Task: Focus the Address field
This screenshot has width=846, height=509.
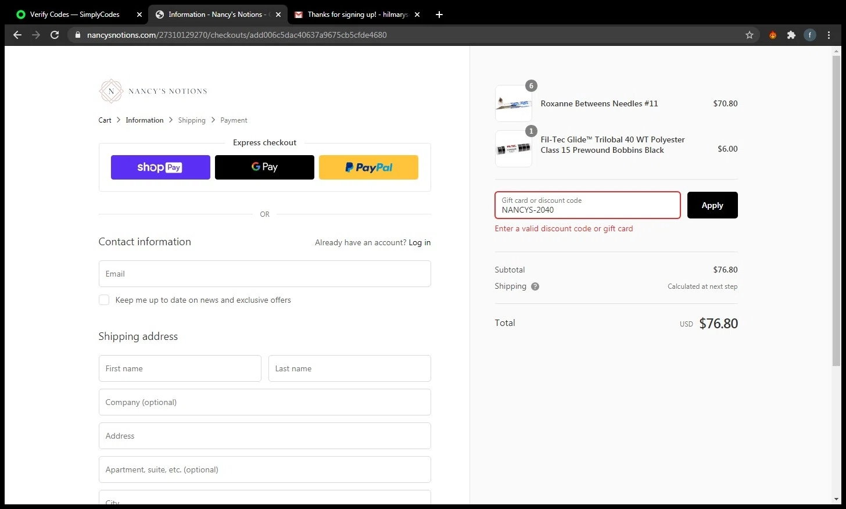Action: (x=264, y=436)
